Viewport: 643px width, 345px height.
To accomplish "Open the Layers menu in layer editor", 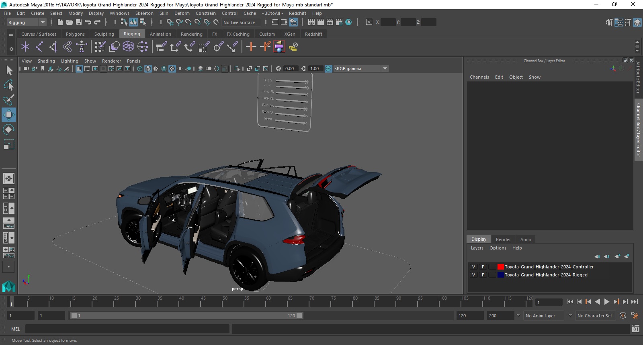I will point(477,248).
